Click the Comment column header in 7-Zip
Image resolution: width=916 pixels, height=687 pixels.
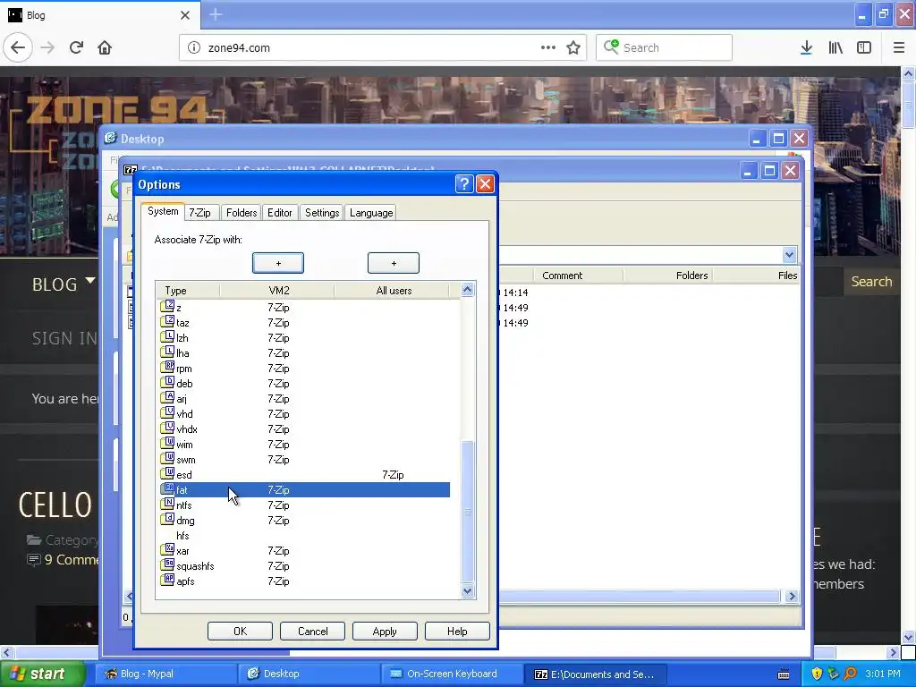[x=578, y=276]
